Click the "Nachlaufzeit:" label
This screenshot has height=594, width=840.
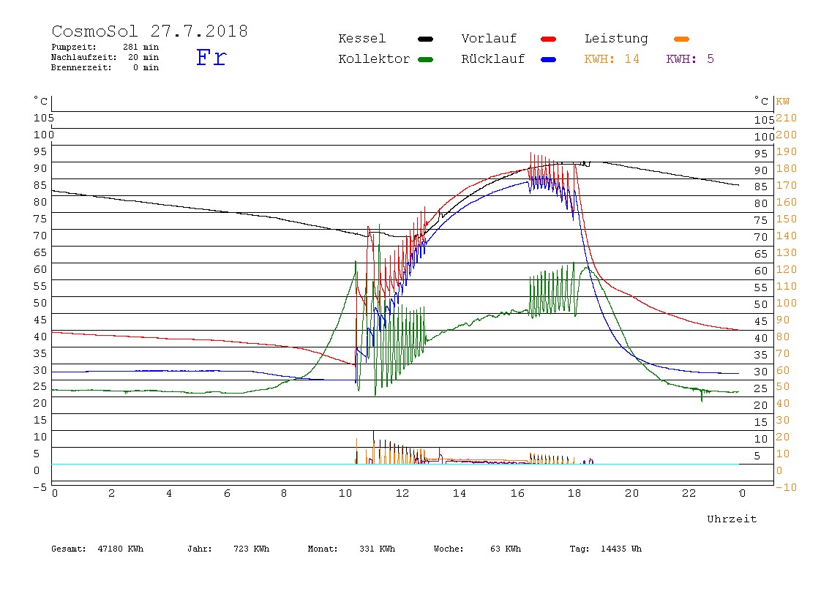[x=83, y=57]
